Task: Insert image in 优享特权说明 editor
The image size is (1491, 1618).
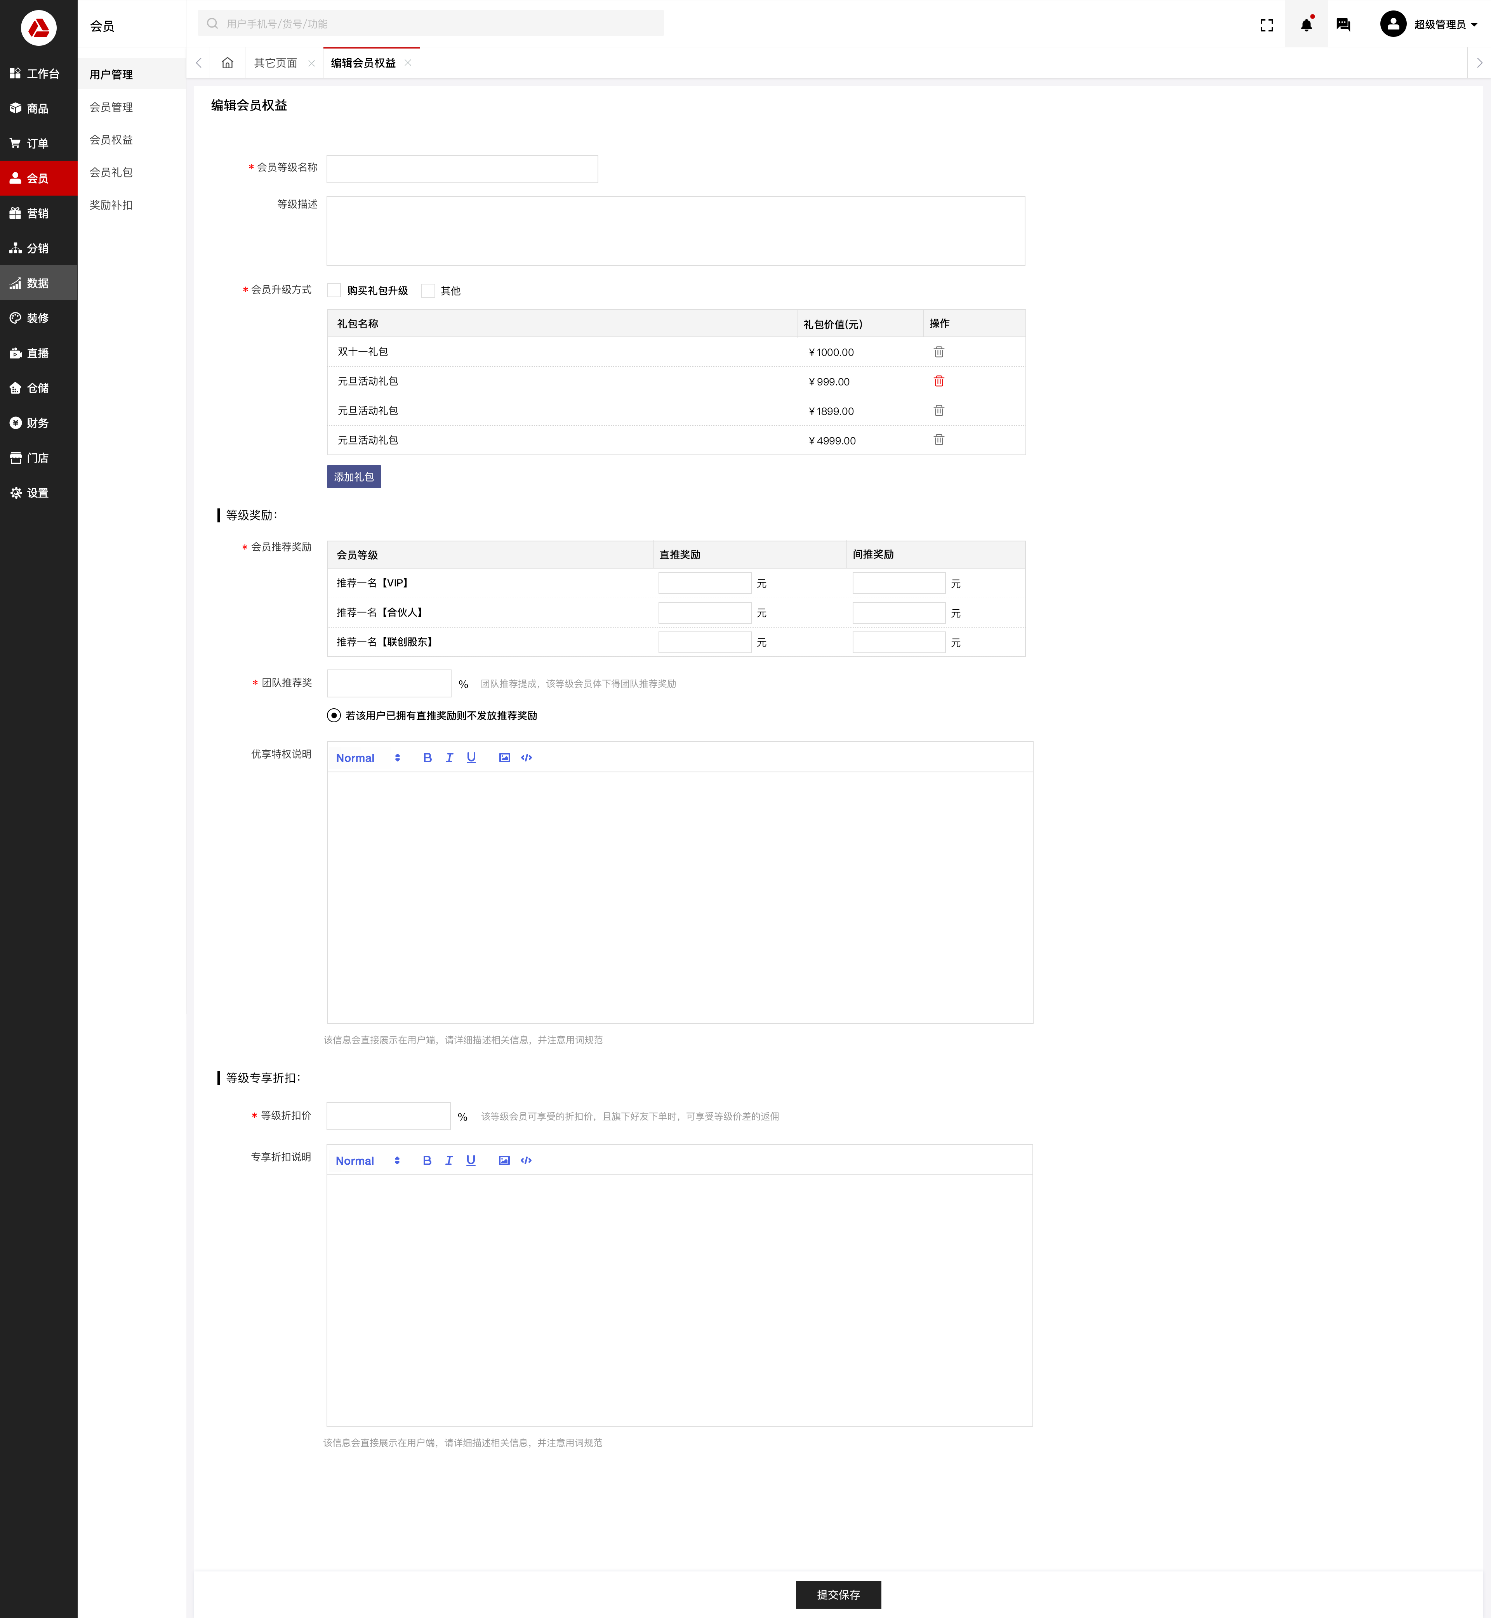Action: [504, 757]
